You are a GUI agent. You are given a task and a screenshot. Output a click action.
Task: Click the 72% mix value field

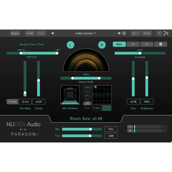pyautogui.click(x=111, y=129)
